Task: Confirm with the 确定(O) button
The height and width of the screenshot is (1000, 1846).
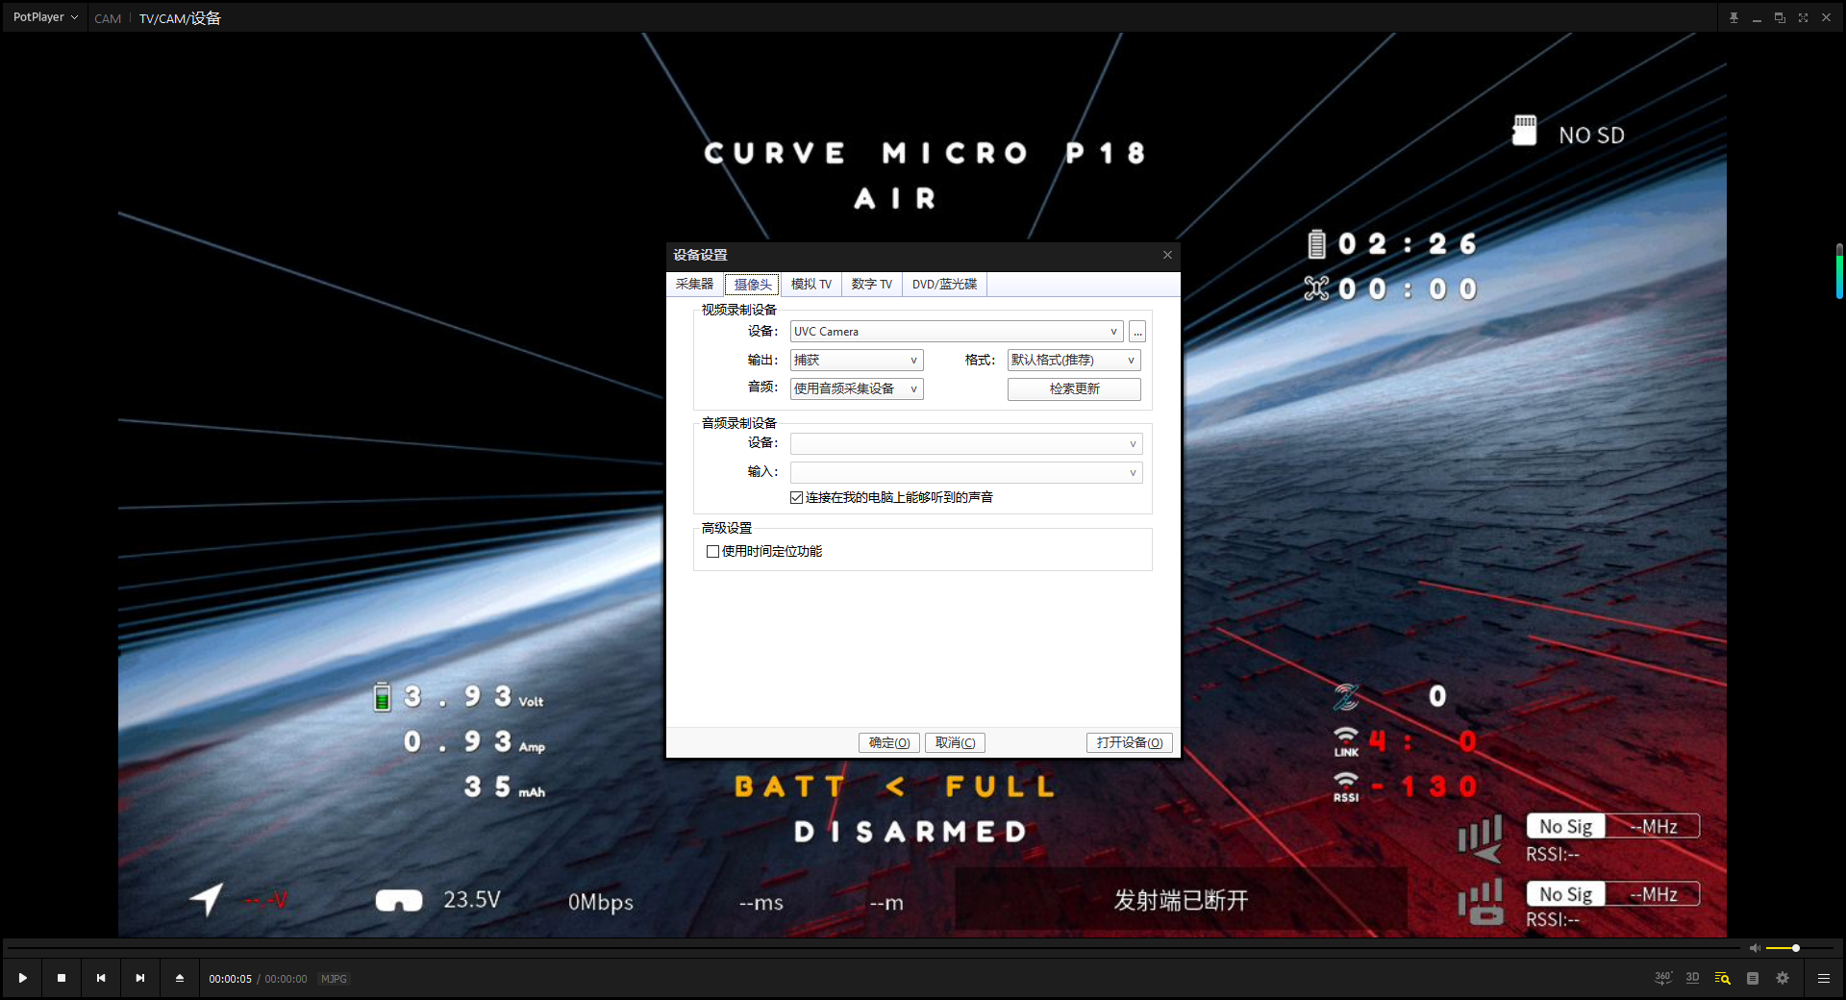Action: point(889,742)
